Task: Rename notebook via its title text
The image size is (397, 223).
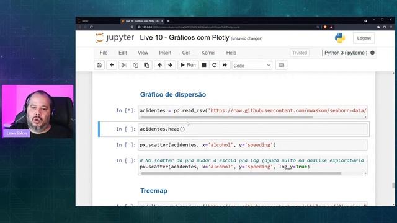Action: pos(184,37)
